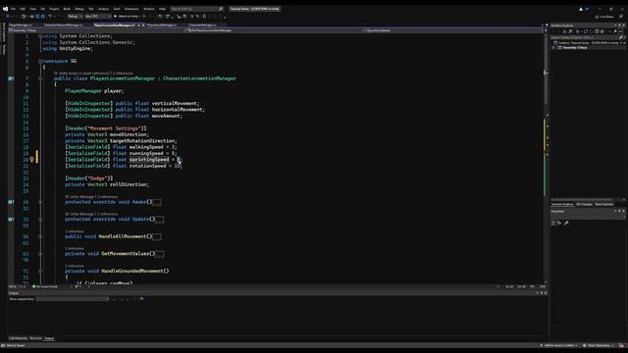The image size is (628, 353).
Task: Switch to Call Hierarchy tab
Action: [18, 338]
